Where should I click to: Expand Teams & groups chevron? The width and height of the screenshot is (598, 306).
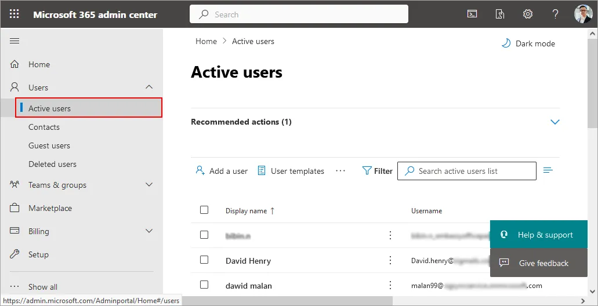(149, 184)
